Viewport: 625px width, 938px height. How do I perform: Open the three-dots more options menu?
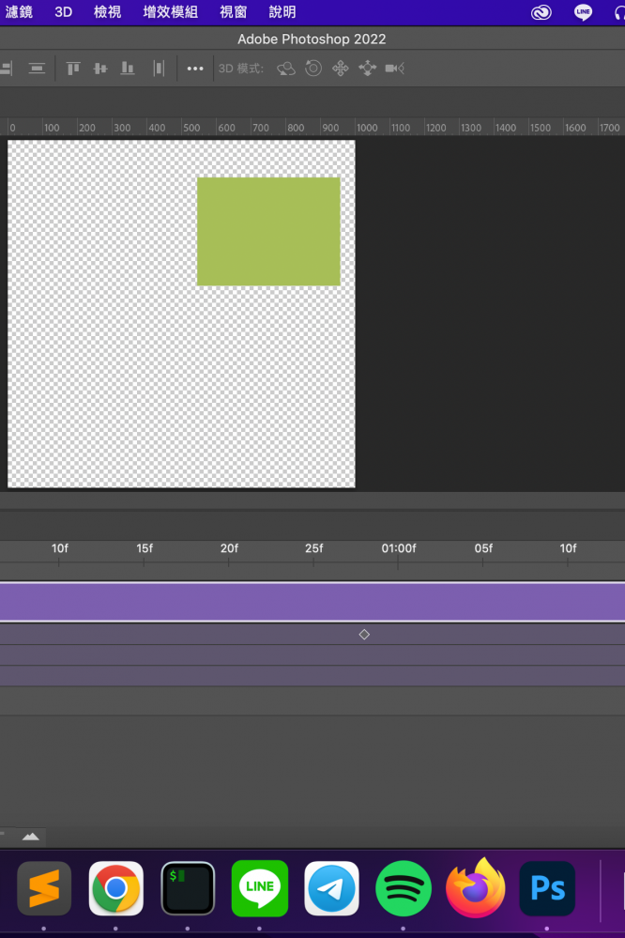click(x=195, y=69)
